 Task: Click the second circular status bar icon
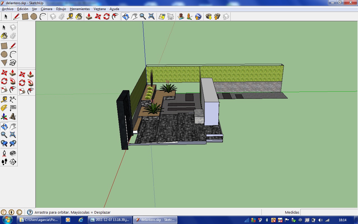11,212
